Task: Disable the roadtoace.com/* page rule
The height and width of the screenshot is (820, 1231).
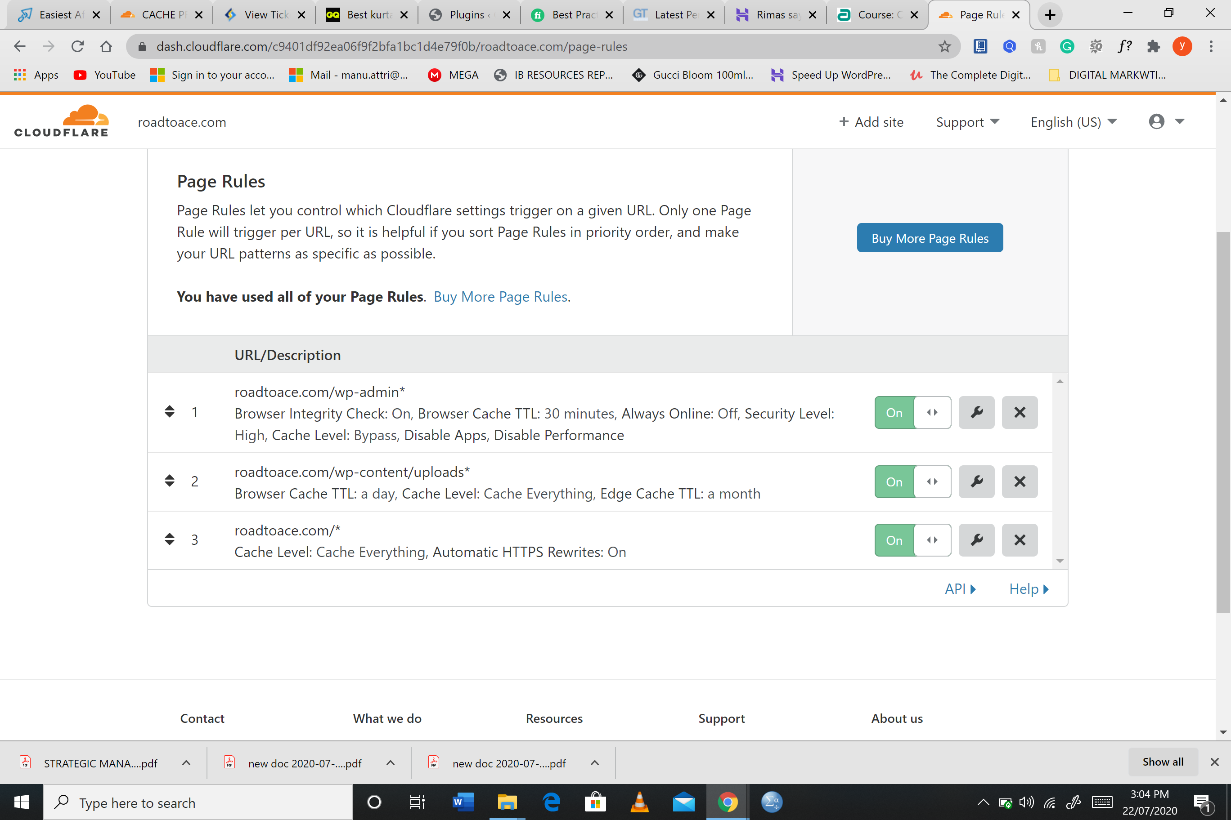Action: (912, 539)
